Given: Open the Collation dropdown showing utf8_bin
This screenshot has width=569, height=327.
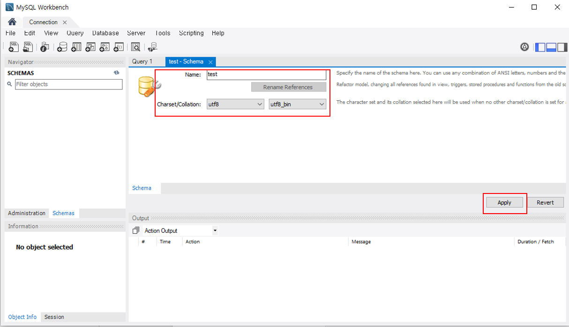Looking at the screenshot, I should pos(297,104).
